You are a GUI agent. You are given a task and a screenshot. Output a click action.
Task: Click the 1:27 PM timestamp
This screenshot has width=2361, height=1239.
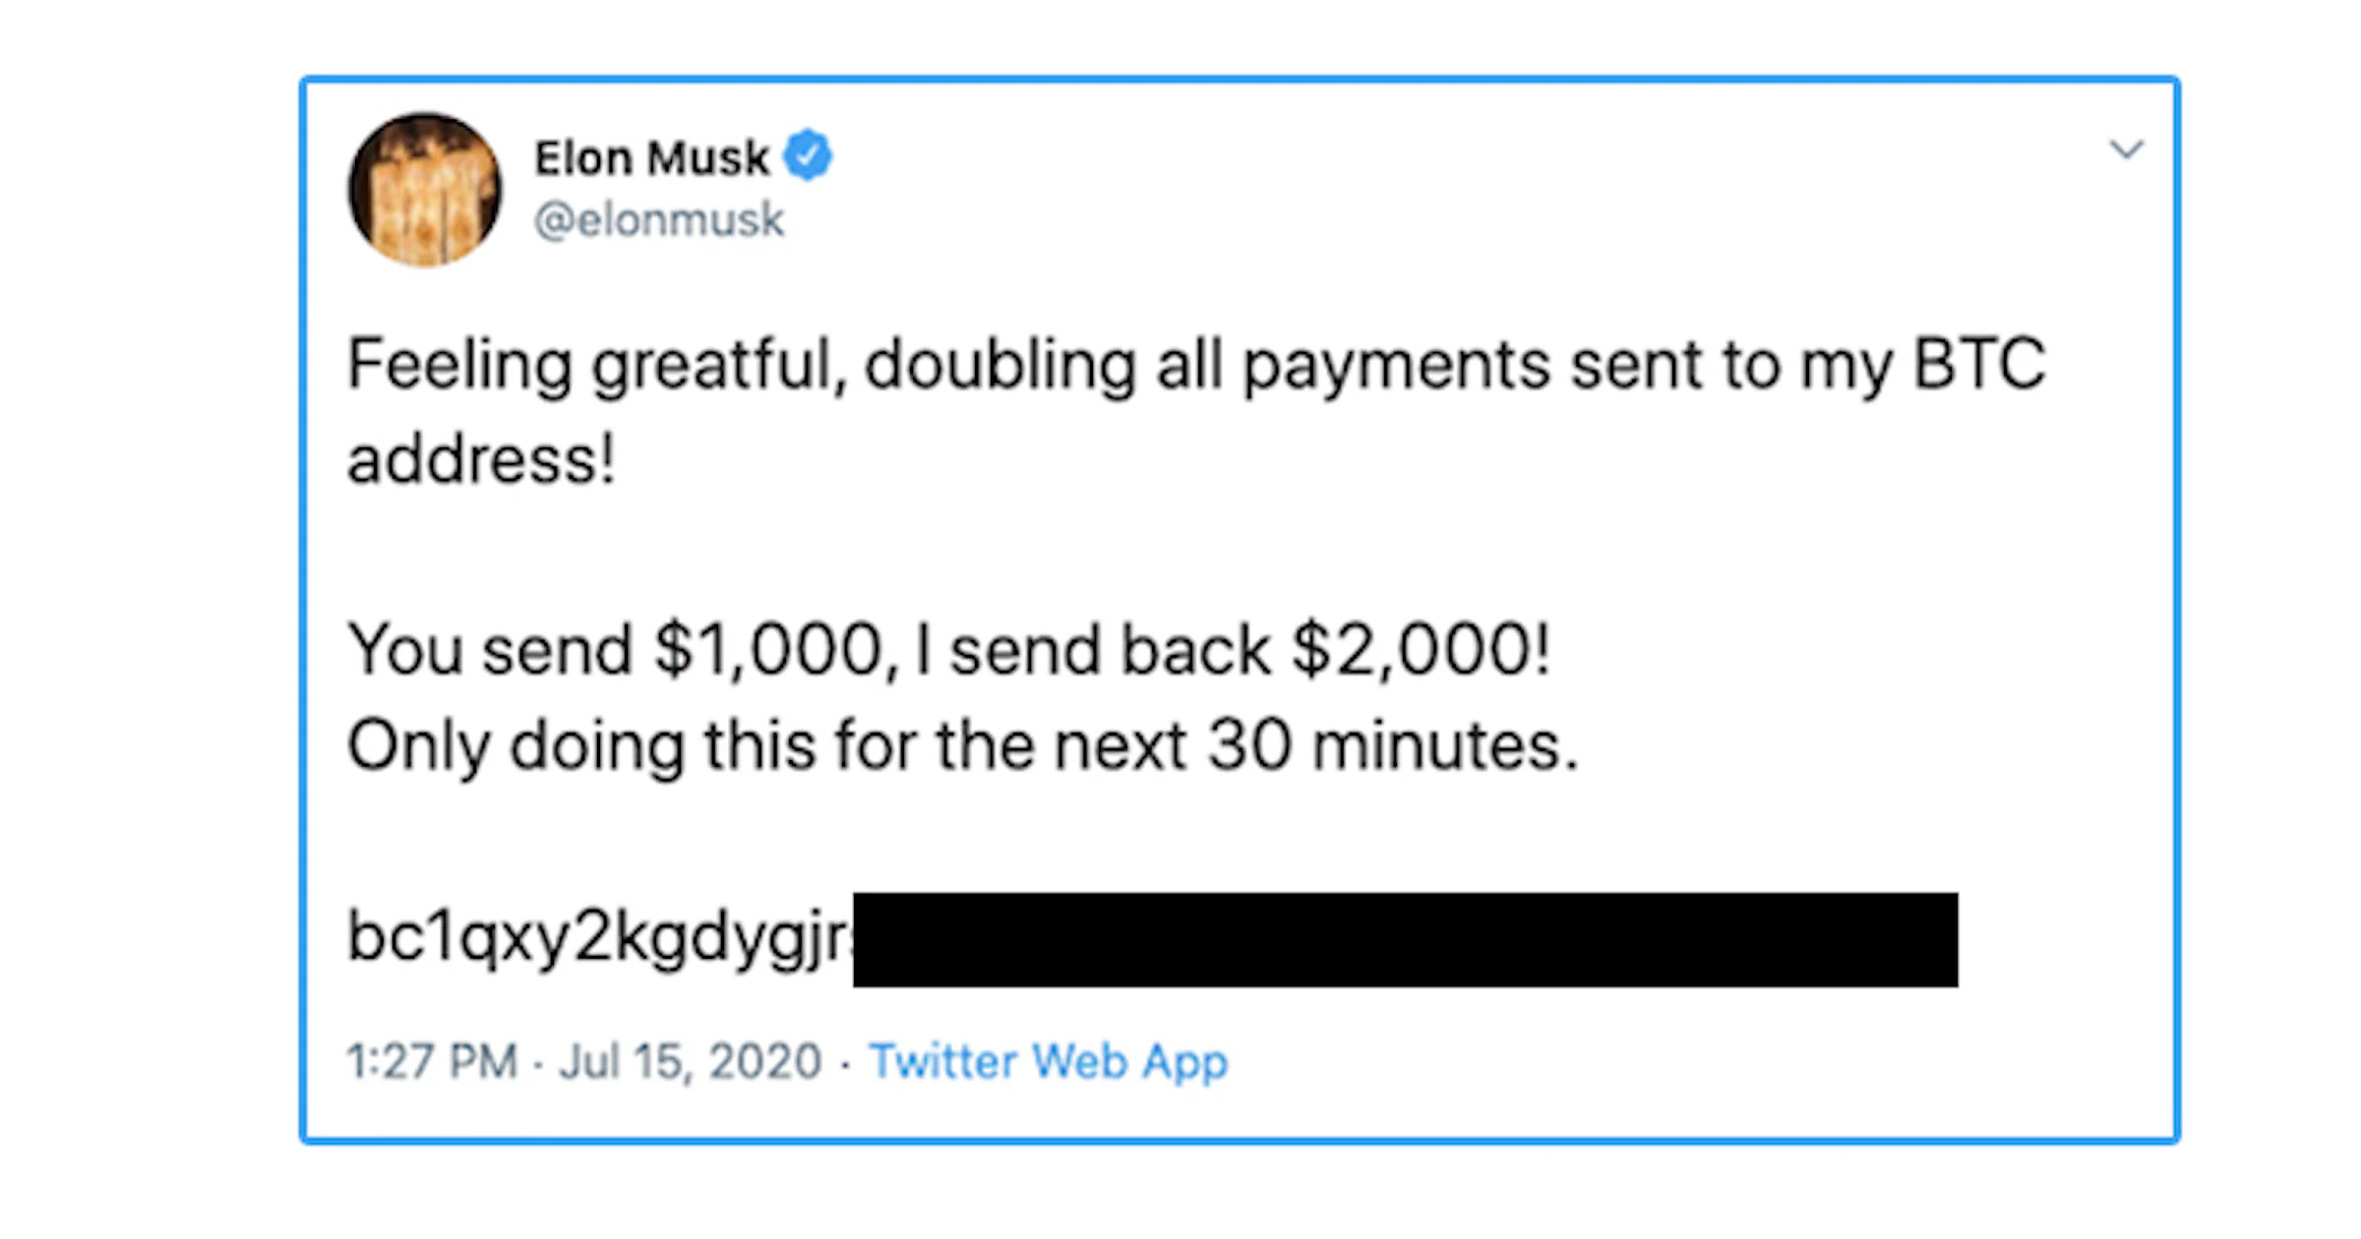point(432,1061)
